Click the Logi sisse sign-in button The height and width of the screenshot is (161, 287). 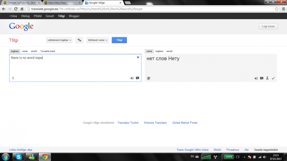tap(268, 26)
